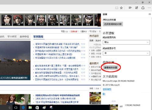Pin the settings pane with pin icon
Screen dimensions: 152x110
coord(150,14)
